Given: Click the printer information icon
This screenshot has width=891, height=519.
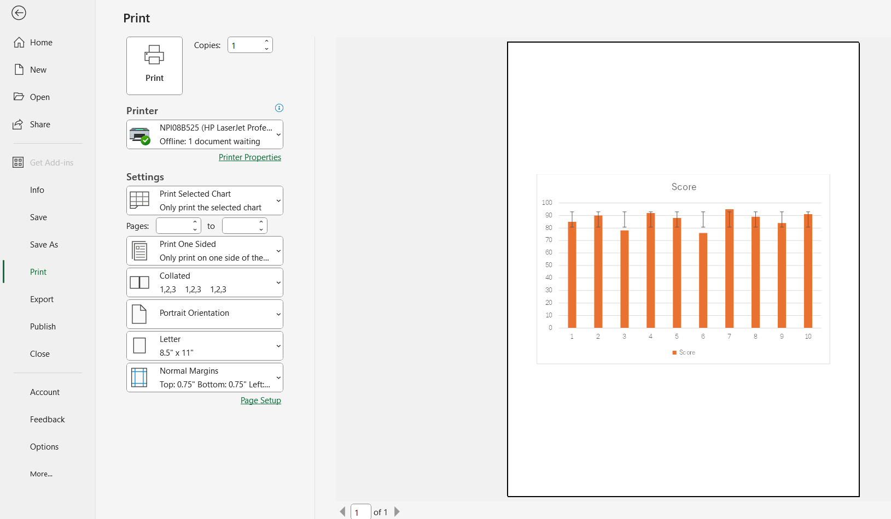Looking at the screenshot, I should tap(279, 108).
